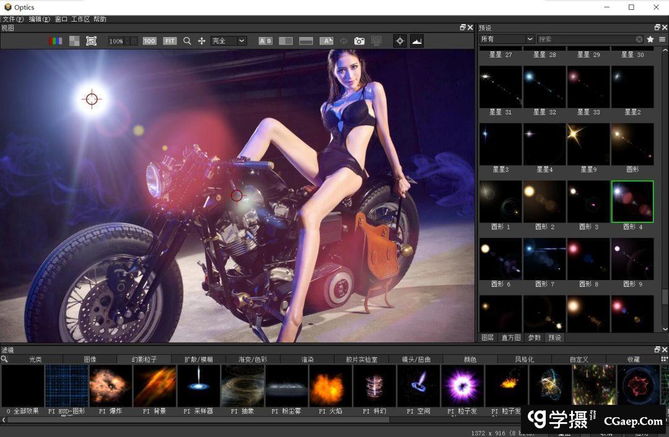The image size is (669, 437).
Task: Open the presets panel hamburger menu
Action: [662, 39]
